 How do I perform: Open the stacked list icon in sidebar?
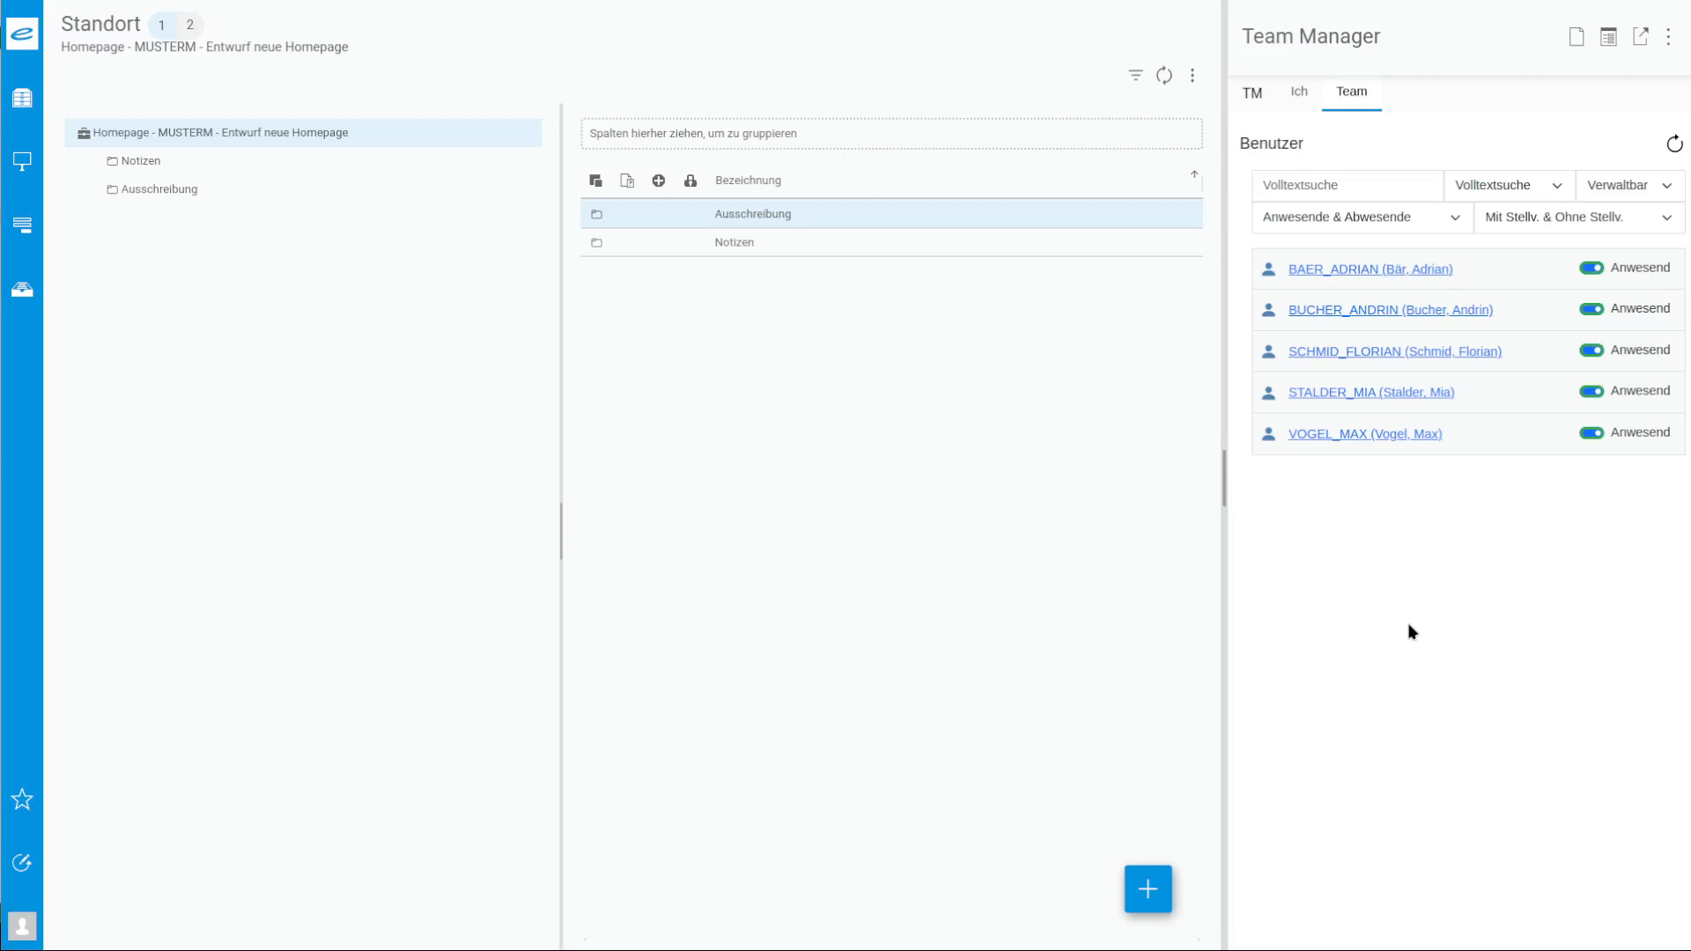tap(22, 225)
